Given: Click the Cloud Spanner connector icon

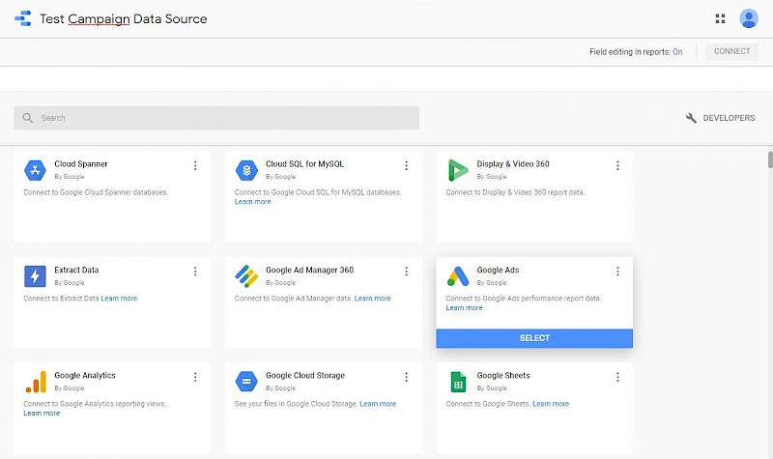Looking at the screenshot, I should [x=35, y=171].
